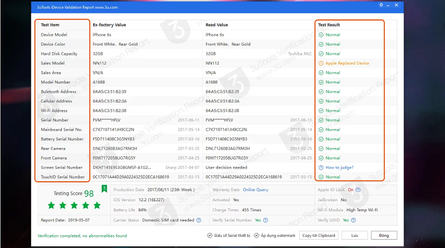Select the mainboard serial C7K7197141JH9CC2N ex-factory value
Viewport: 445px width, 248px height.
[x=113, y=130]
